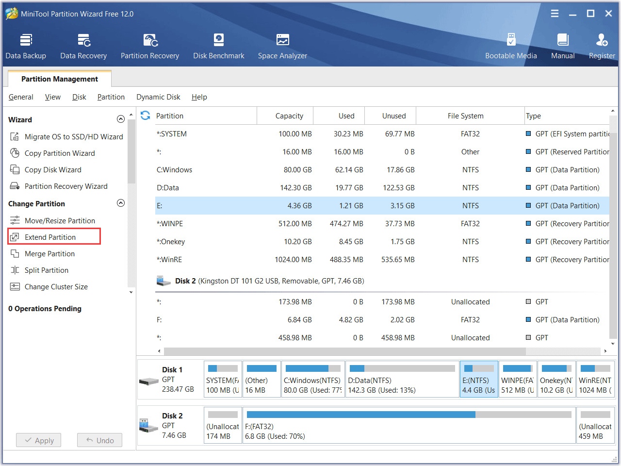Image resolution: width=621 pixels, height=466 pixels.
Task: Open the hamburger menu
Action: pos(555,14)
